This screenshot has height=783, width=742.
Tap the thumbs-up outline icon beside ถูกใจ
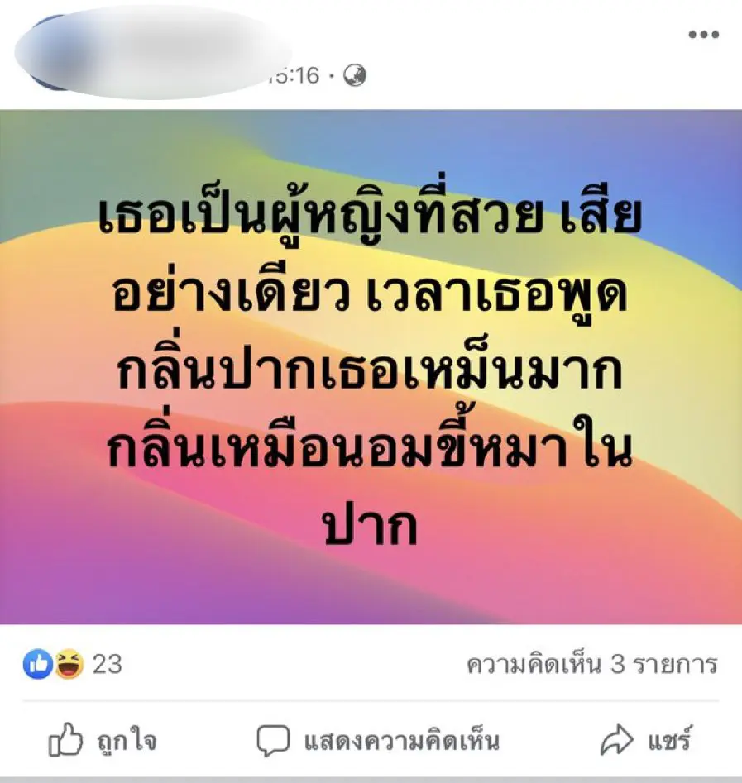[65, 740]
